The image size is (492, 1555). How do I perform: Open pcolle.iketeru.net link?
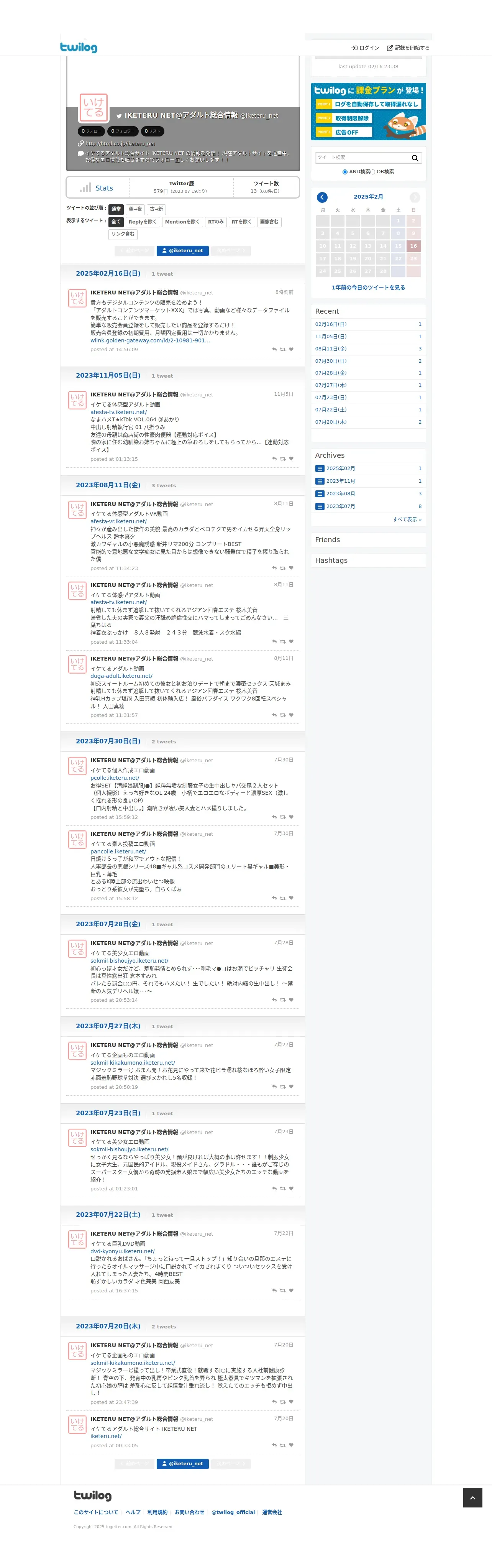click(x=115, y=778)
